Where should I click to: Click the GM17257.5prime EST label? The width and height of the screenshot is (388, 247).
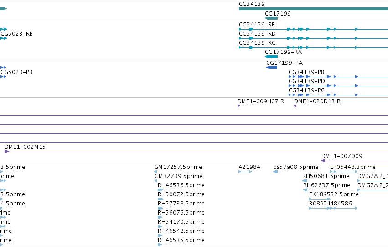click(x=178, y=167)
